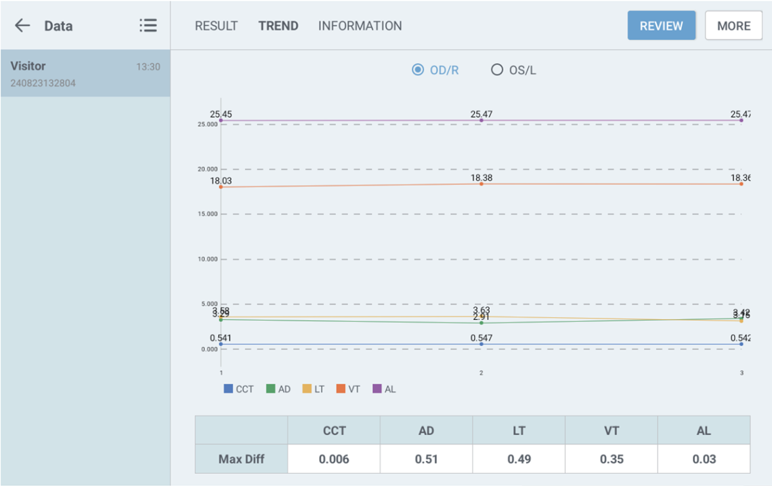The height and width of the screenshot is (486, 772).
Task: Open the list view menu icon
Action: pos(148,26)
